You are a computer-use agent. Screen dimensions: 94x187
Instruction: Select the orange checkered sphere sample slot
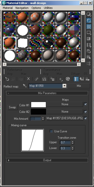[35, 18]
